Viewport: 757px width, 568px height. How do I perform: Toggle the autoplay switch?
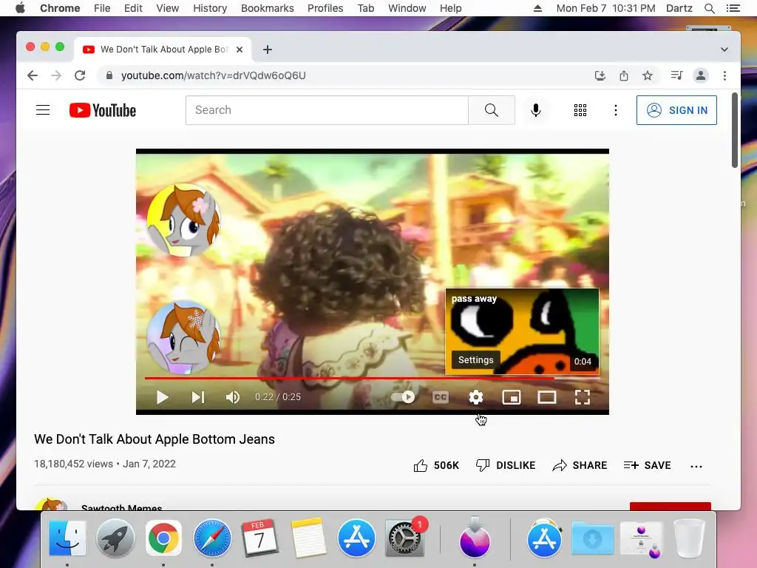(x=403, y=397)
